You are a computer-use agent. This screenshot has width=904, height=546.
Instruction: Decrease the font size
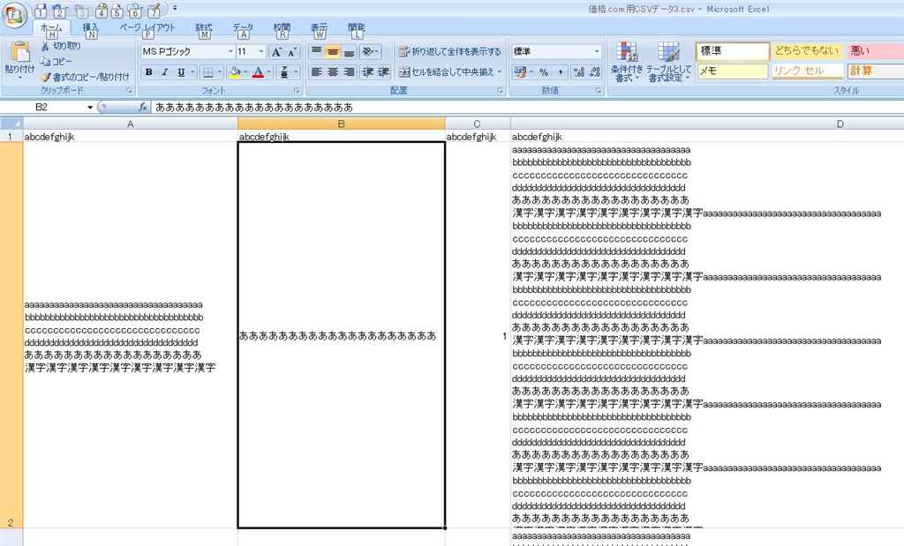tap(291, 52)
